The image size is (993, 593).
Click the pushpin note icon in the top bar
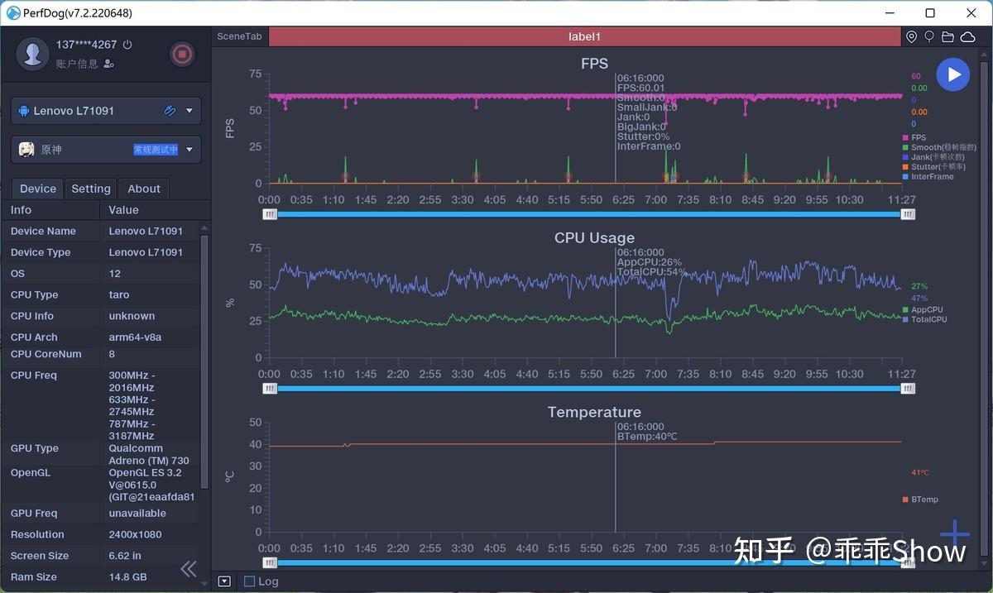coord(929,37)
